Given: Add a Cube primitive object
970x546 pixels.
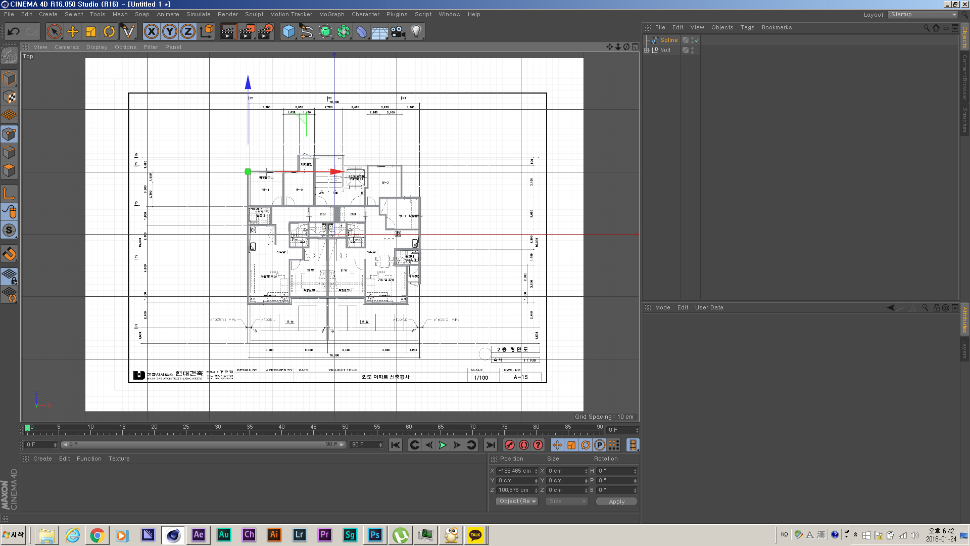Looking at the screenshot, I should tap(288, 31).
